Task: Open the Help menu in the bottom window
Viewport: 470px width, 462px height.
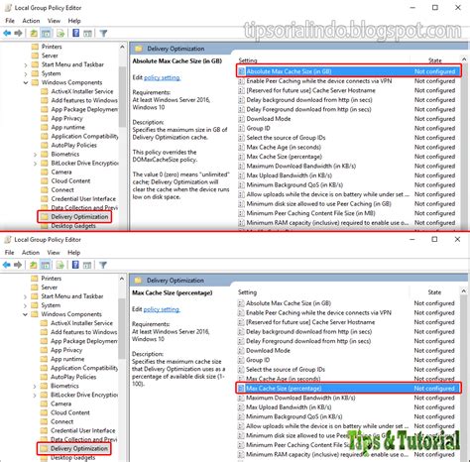Action: (x=74, y=252)
